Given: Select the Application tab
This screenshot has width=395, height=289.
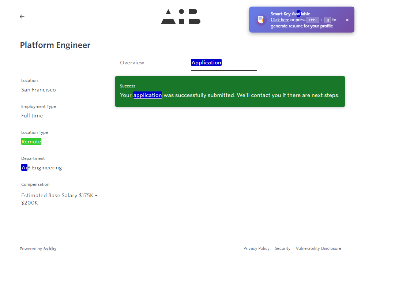Looking at the screenshot, I should (206, 63).
